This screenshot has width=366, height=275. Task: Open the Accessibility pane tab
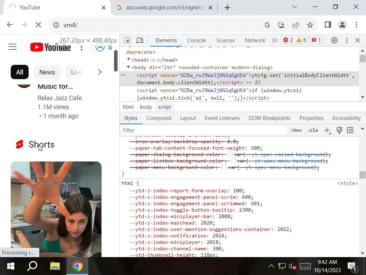(x=346, y=118)
